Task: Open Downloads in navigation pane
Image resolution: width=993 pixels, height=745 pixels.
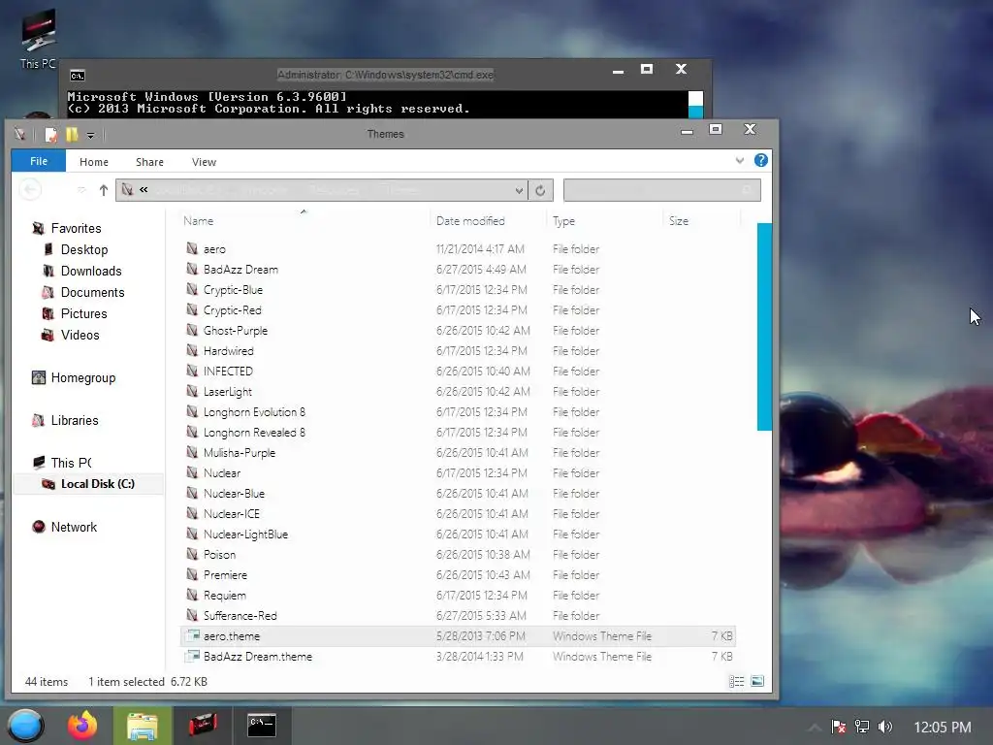Action: [91, 272]
